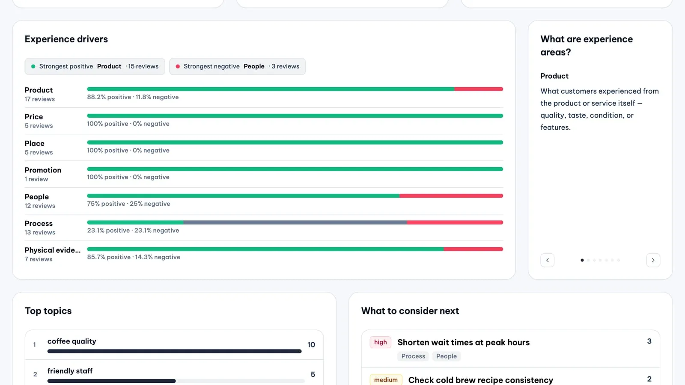Image resolution: width=685 pixels, height=385 pixels.
Task: Click the 'What to consider next' heading
Action: [410, 311]
